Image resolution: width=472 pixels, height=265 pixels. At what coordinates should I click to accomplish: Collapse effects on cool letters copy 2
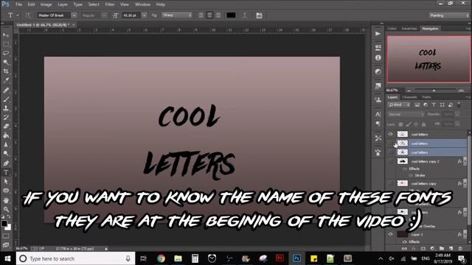(465, 161)
